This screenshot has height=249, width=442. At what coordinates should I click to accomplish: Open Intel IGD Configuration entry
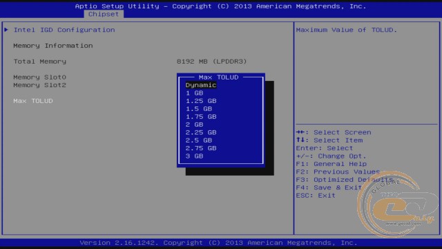coord(64,30)
